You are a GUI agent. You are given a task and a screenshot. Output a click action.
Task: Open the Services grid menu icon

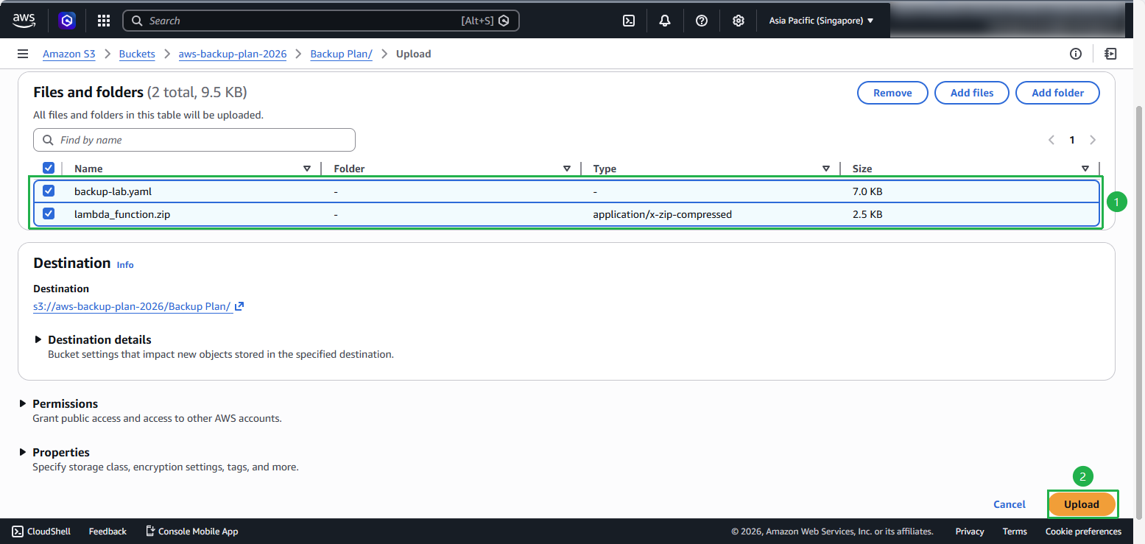104,21
